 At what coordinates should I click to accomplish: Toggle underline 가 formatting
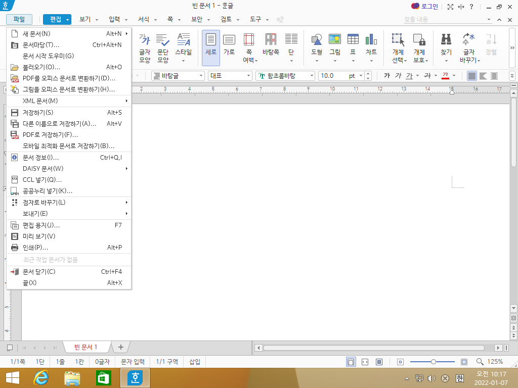pyautogui.click(x=410, y=76)
